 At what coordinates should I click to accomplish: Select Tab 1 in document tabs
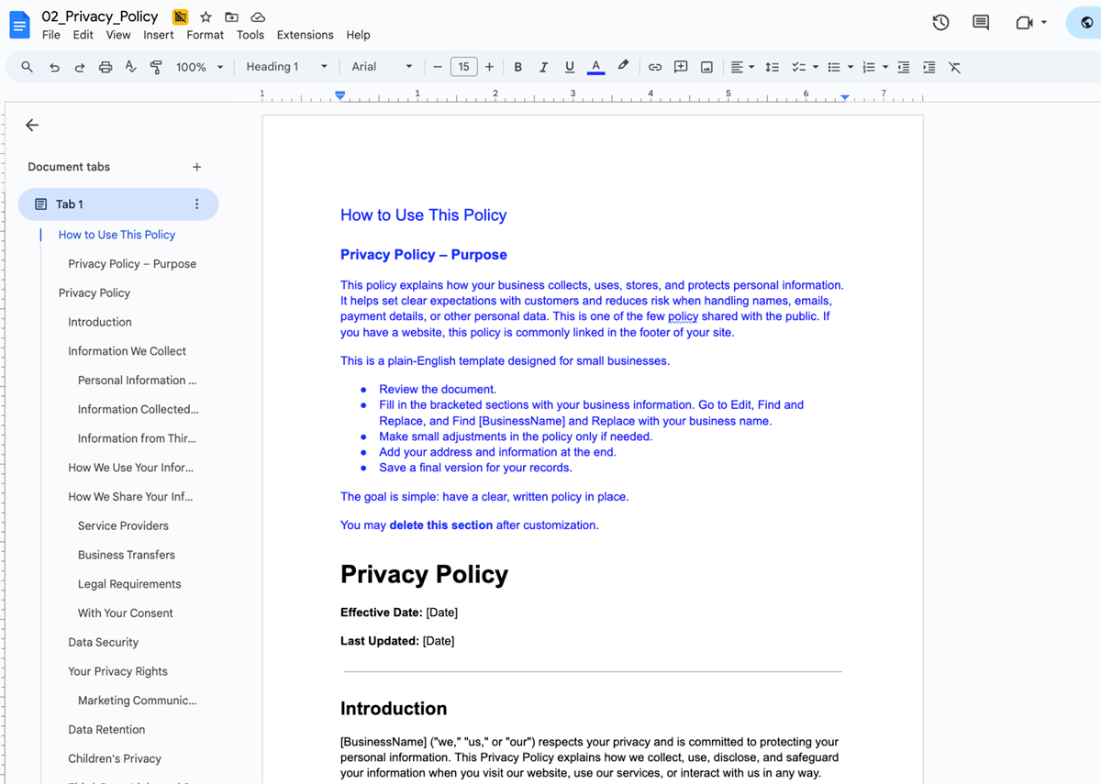tap(118, 204)
